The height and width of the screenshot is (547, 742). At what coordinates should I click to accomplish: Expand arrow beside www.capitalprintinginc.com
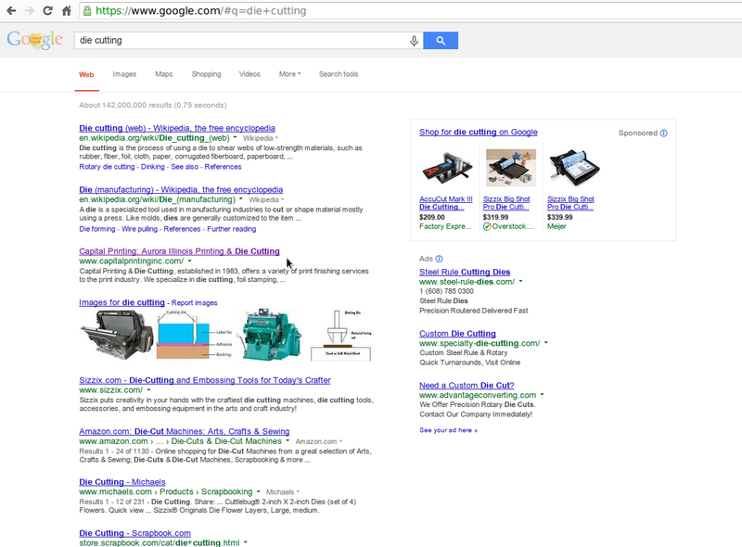(x=190, y=261)
